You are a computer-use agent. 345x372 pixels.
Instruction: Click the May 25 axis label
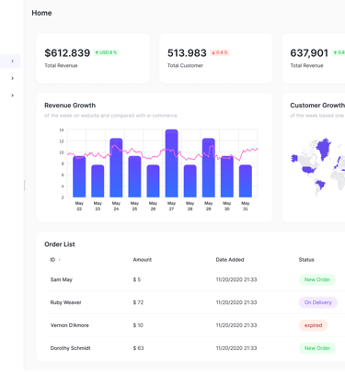click(x=134, y=206)
